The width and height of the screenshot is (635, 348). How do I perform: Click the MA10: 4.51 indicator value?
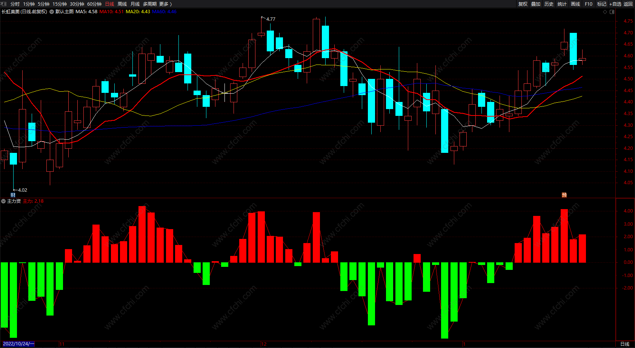coord(112,12)
